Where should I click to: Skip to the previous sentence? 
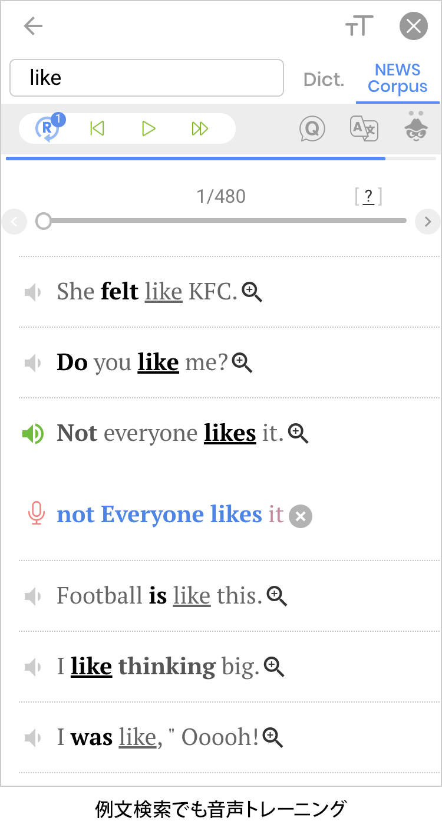pyautogui.click(x=97, y=128)
